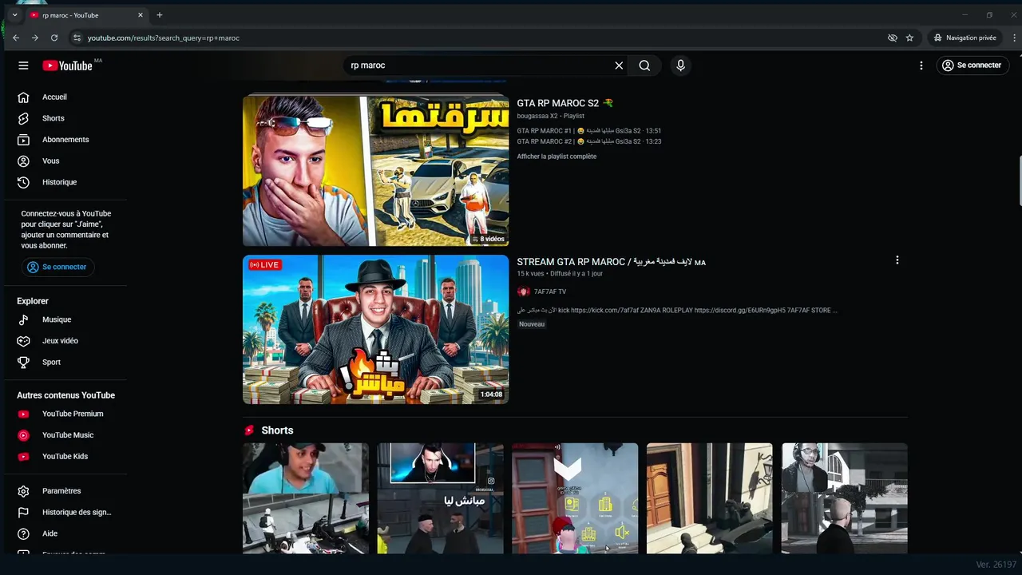Click Afficher la playlist complète
The width and height of the screenshot is (1022, 575).
pos(557,157)
